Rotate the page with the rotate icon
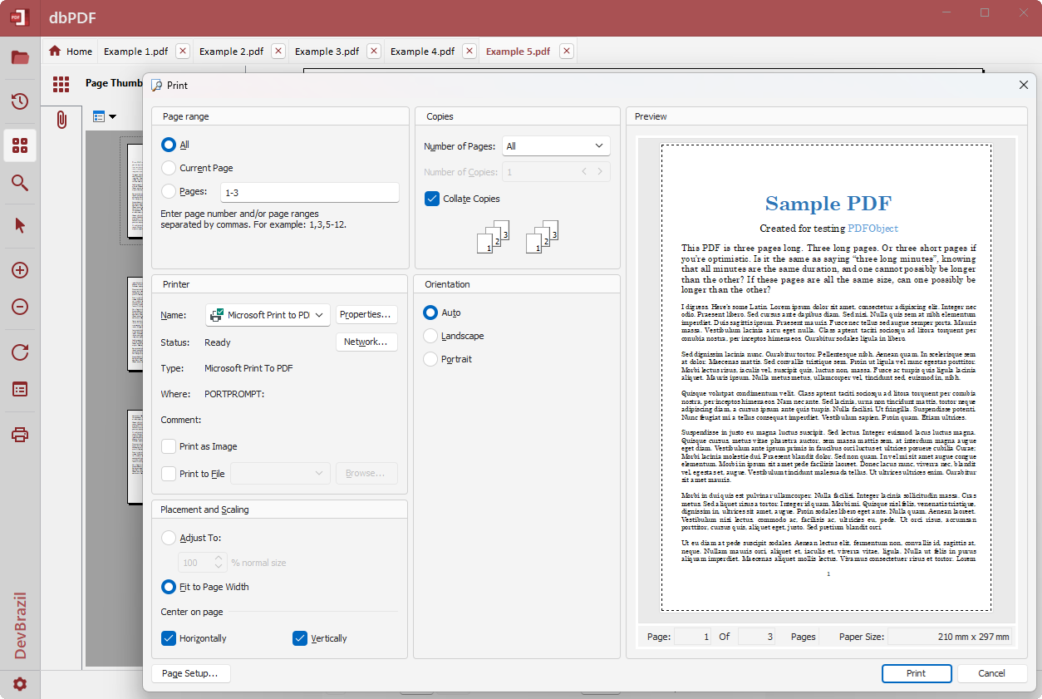This screenshot has width=1042, height=699. click(x=20, y=352)
